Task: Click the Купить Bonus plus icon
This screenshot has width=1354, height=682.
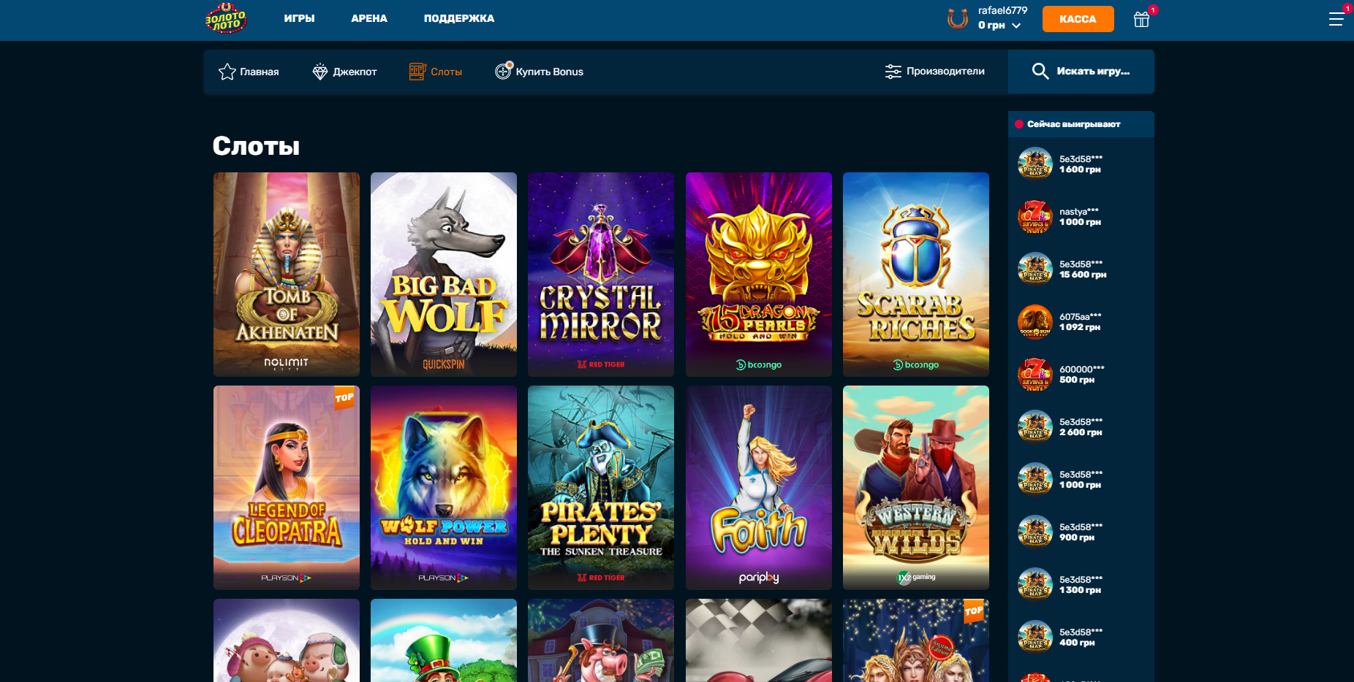Action: (x=504, y=71)
